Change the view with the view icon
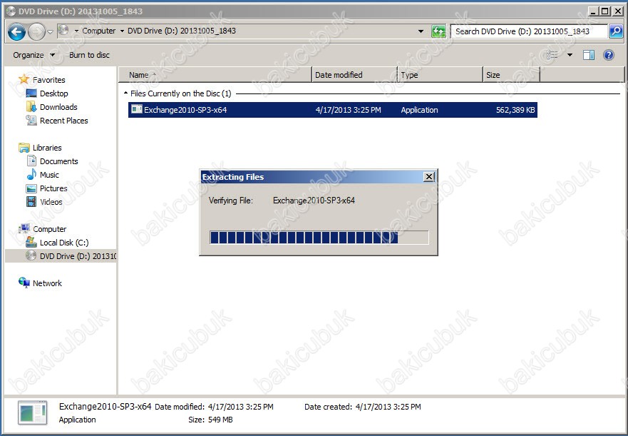 [552, 55]
